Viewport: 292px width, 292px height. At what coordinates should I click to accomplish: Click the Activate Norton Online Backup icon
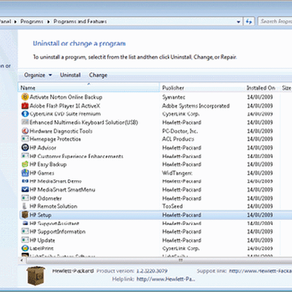pyautogui.click(x=25, y=97)
